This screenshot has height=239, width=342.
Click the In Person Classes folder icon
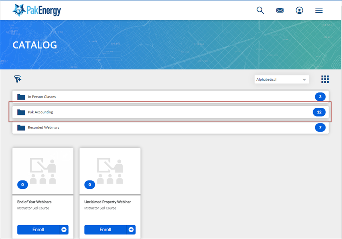click(21, 97)
